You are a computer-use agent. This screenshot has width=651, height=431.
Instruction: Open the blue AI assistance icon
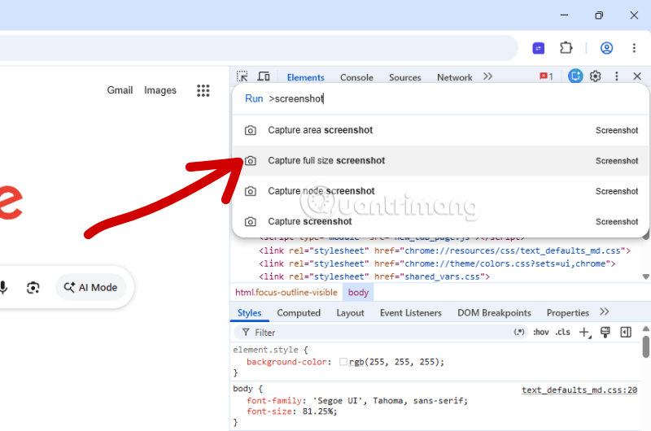click(x=575, y=76)
